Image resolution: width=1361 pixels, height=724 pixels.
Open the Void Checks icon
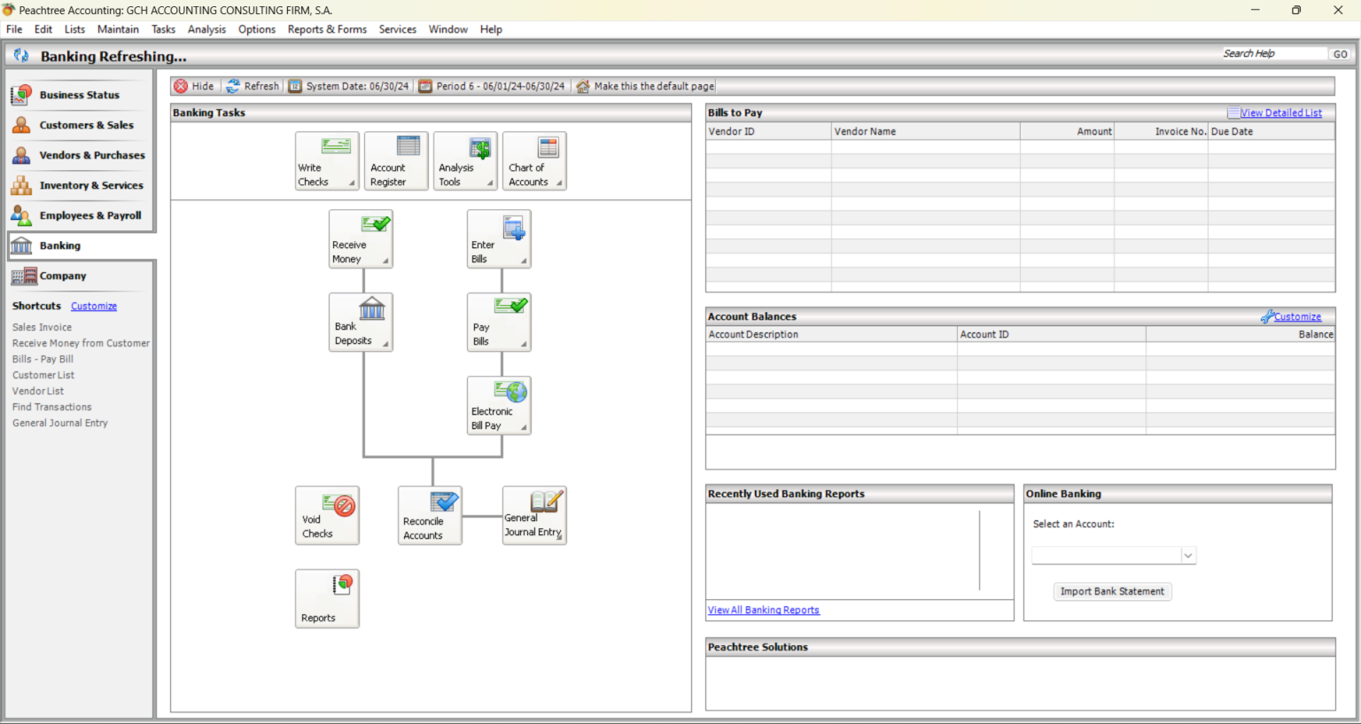click(327, 515)
